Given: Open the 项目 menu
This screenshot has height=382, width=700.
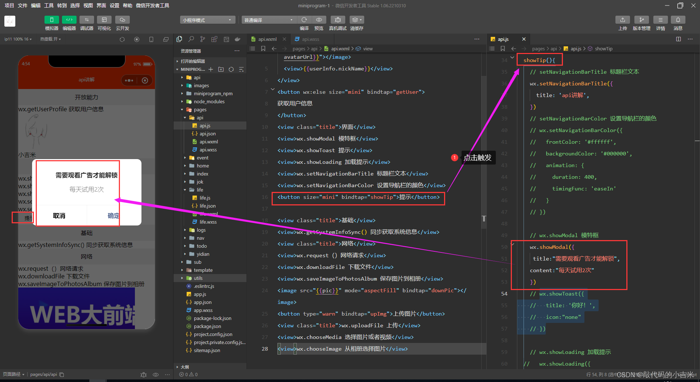Looking at the screenshot, I should coord(9,5).
